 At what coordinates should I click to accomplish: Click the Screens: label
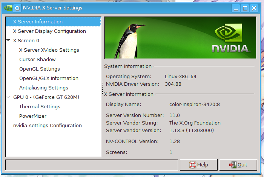click(117, 152)
